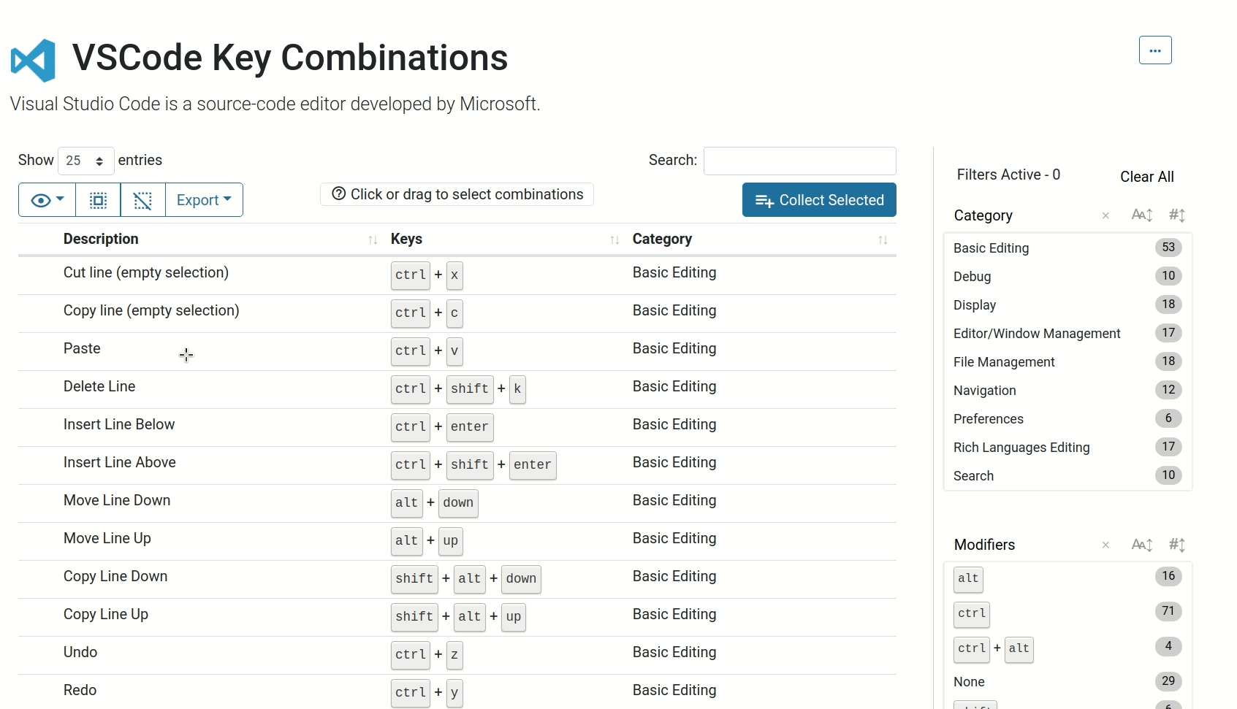The height and width of the screenshot is (709, 1237).
Task: Select the Cut line (empty selection) row
Action: 457,275
